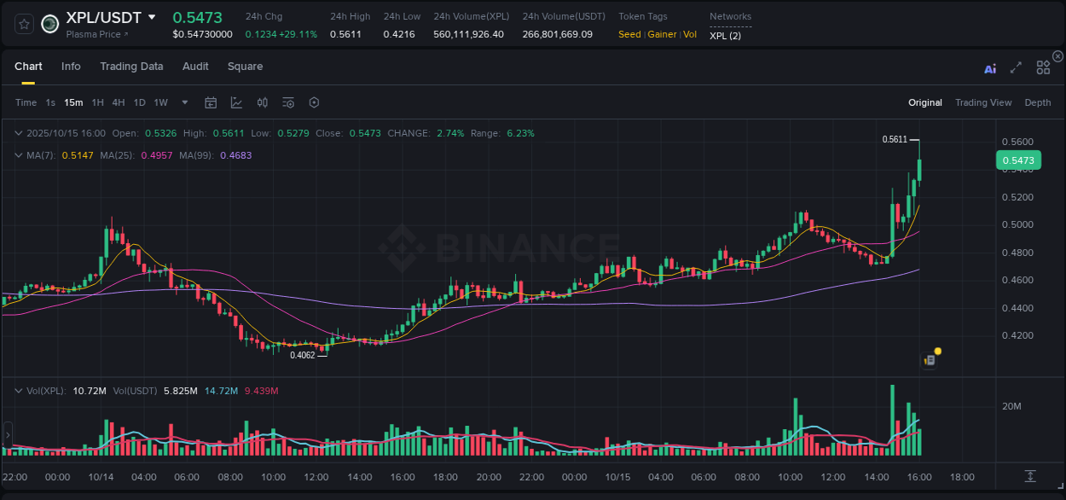Image resolution: width=1066 pixels, height=500 pixels.
Task: Open the chat widget on the chart
Action: [929, 360]
